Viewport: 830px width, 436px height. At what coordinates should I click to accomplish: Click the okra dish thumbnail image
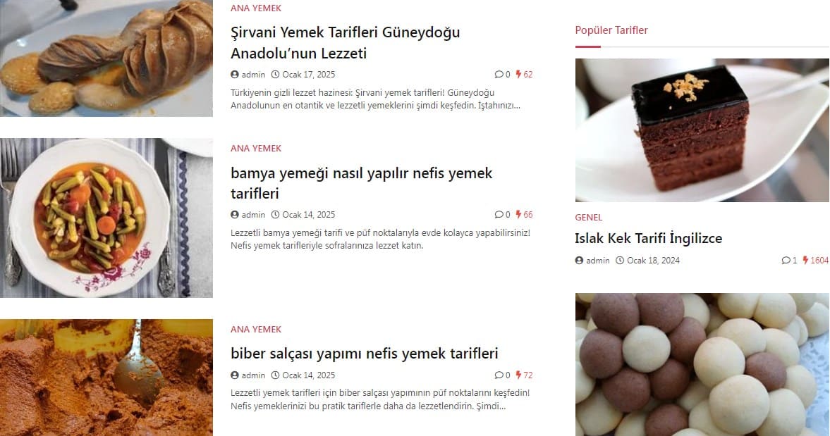[x=106, y=218]
